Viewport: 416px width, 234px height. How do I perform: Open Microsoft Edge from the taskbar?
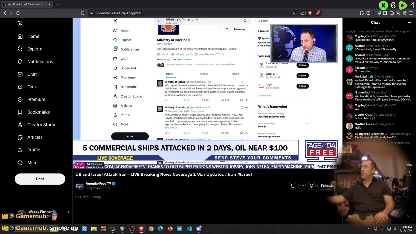[161, 229]
